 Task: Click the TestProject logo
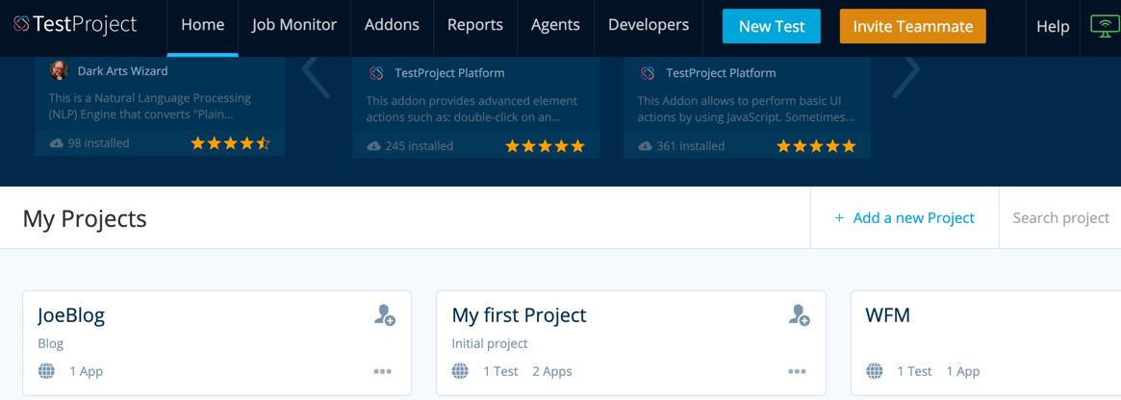[75, 24]
